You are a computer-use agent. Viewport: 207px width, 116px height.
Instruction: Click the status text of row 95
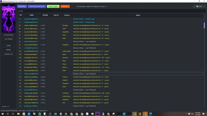click(x=84, y=41)
